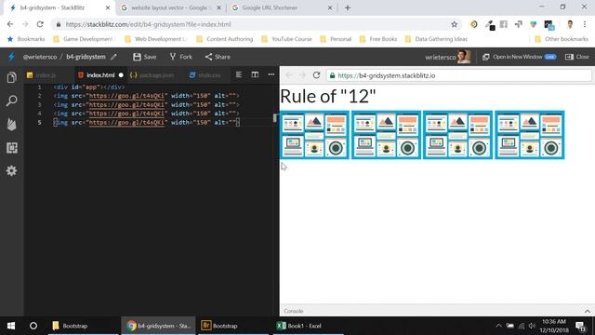Open editor more options ellipsis
Image resolution: width=595 pixels, height=335 pixels.
pos(271,74)
